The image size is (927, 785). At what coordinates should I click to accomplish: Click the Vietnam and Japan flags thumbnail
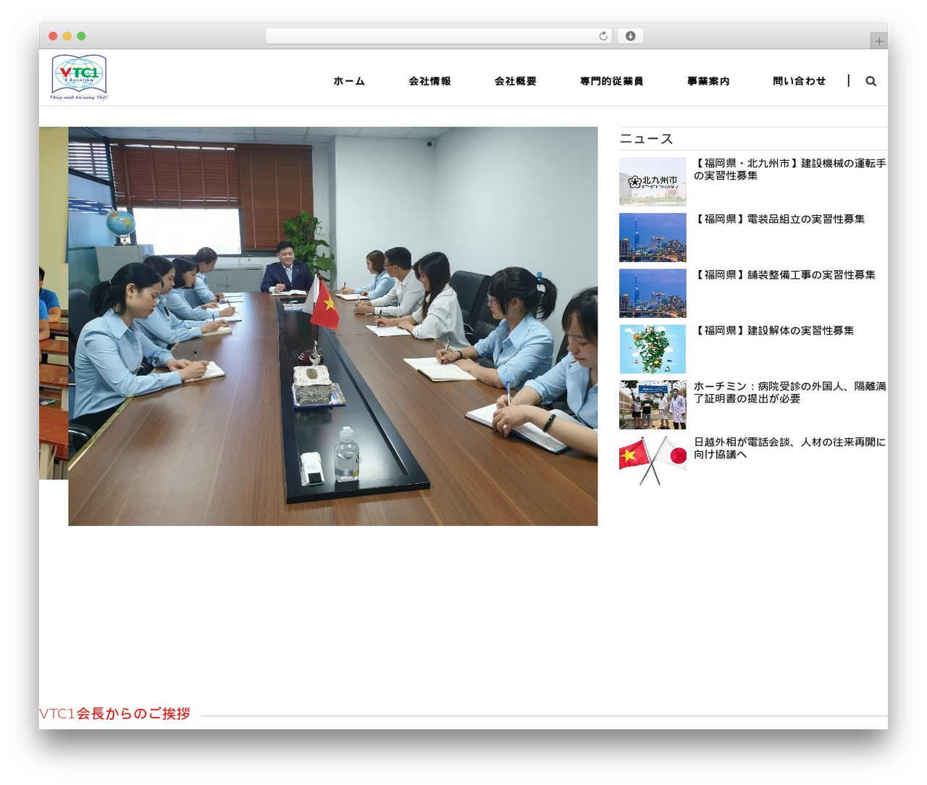coord(653,461)
